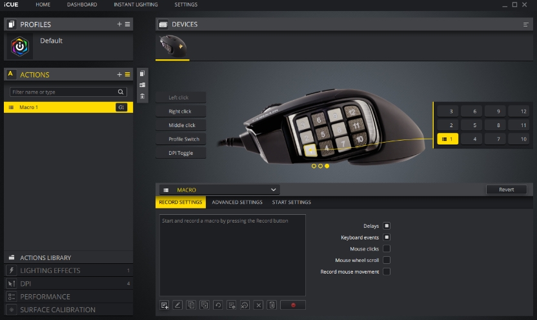Click the add macro event icon
The height and width of the screenshot is (320, 537).
coord(165,305)
